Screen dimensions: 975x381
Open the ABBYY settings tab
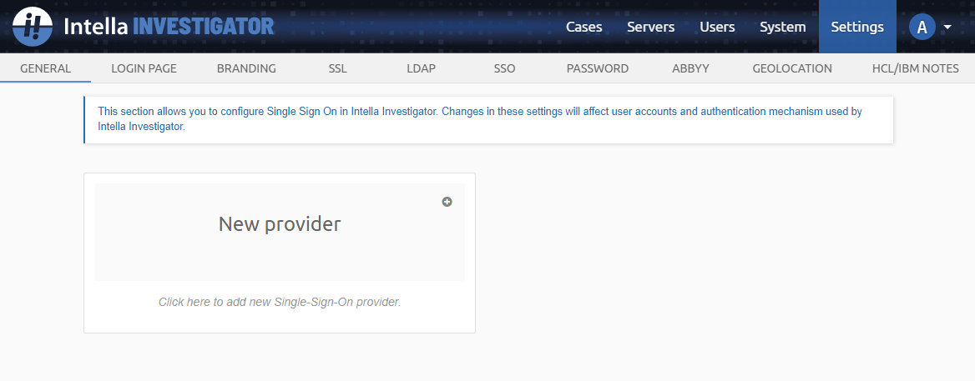coord(690,68)
